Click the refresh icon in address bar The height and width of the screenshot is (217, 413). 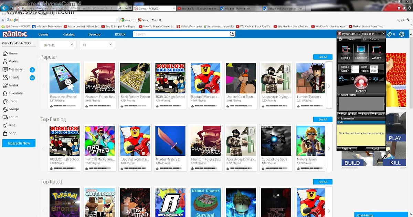coord(131,8)
